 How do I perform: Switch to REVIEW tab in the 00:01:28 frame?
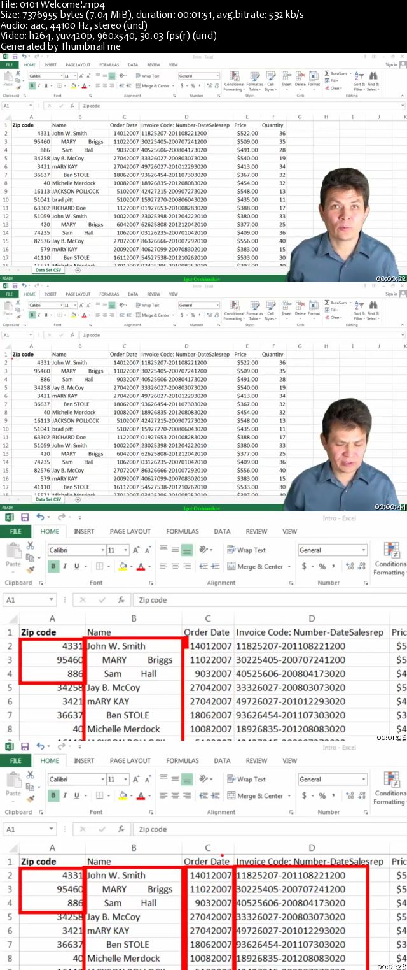point(256,760)
